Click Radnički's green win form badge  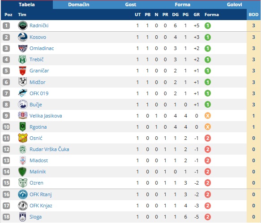click(x=208, y=25)
